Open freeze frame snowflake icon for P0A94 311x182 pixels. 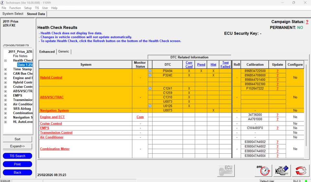[x=150, y=71]
